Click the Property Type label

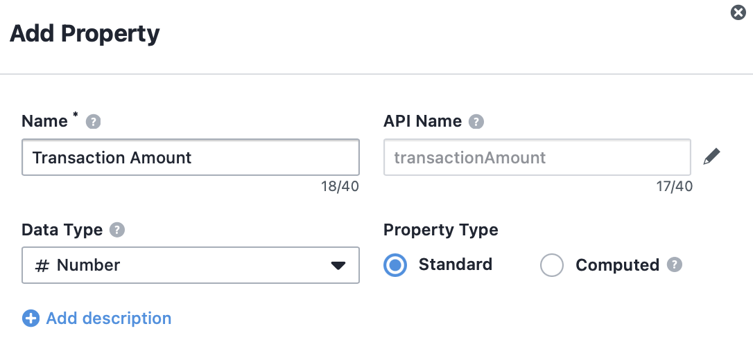tap(441, 230)
